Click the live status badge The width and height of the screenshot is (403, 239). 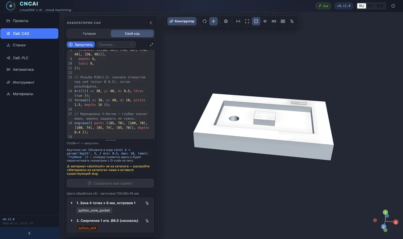coord(323,6)
